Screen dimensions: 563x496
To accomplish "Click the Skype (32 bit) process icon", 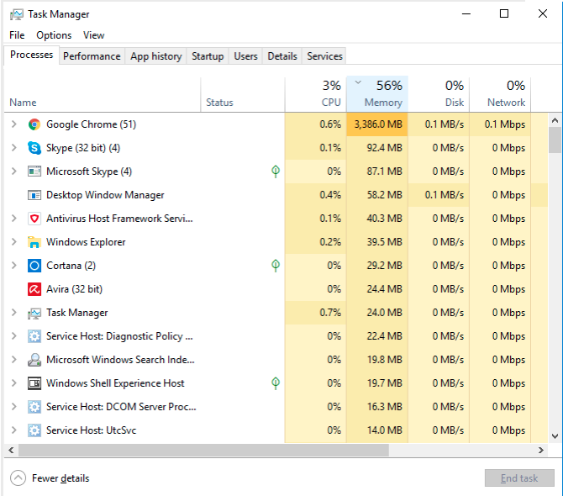I will [34, 148].
